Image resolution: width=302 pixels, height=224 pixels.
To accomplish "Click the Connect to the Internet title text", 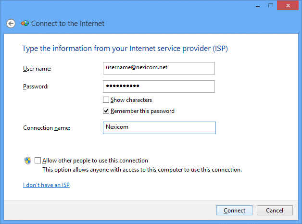I will point(68,24).
